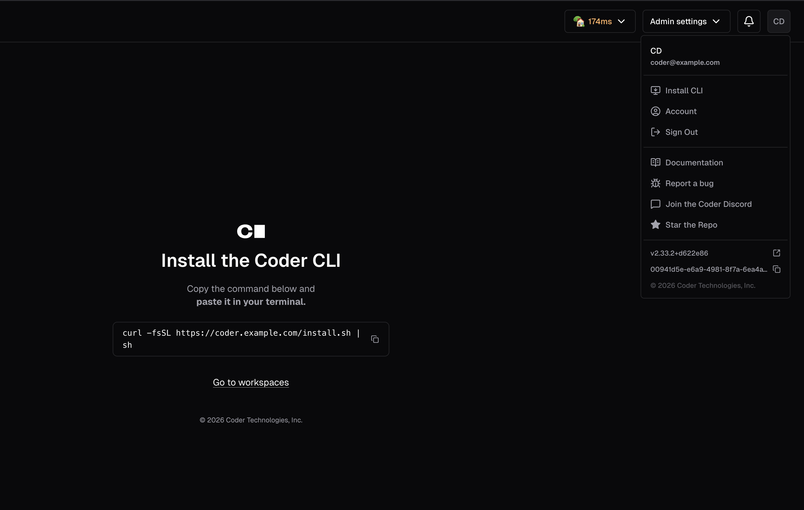
Task: Click the deployment ID 00941d5e-e6a9 text
Action: point(709,269)
